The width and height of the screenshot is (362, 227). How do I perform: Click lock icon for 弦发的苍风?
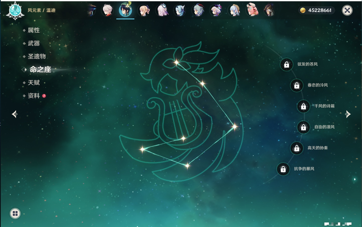pos(287,65)
